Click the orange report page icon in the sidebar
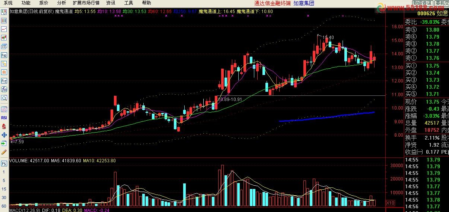The image size is (449, 212). point(4,72)
